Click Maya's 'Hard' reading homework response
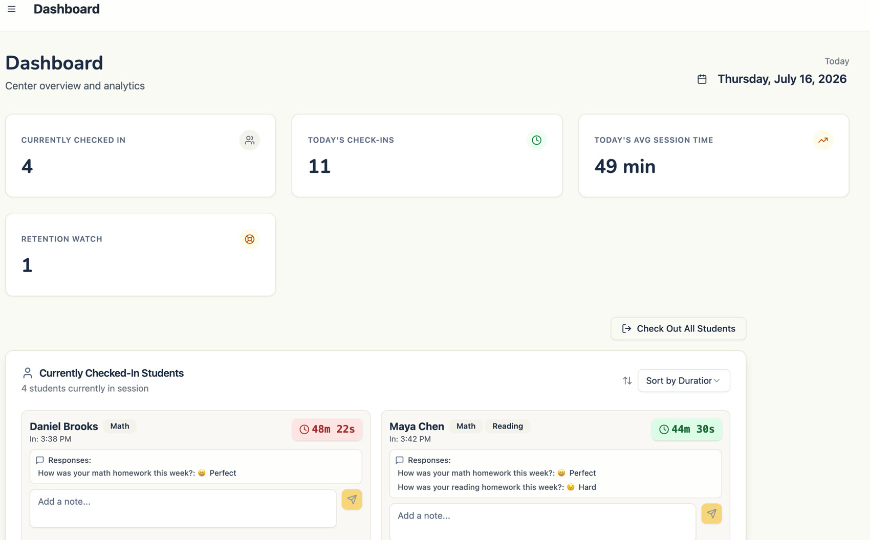Image resolution: width=870 pixels, height=540 pixels. point(587,487)
